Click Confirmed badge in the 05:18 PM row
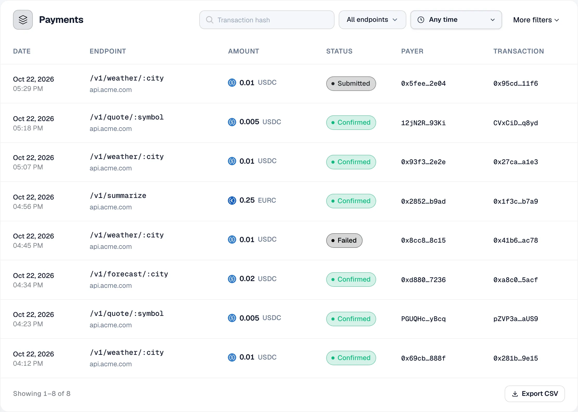The image size is (578, 412). [351, 123]
